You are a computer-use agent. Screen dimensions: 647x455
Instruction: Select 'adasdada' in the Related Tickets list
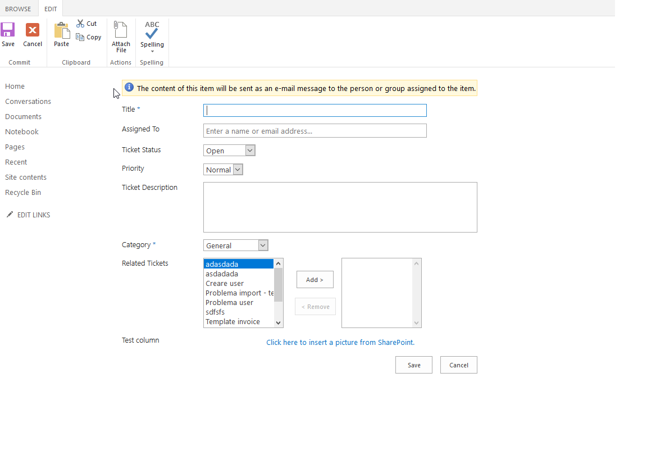[x=239, y=264]
